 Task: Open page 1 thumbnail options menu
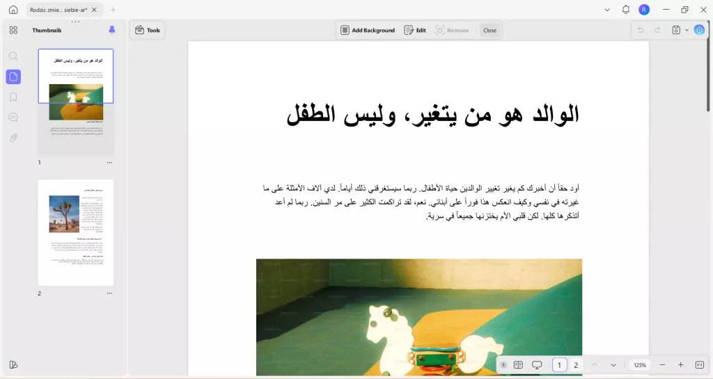click(x=109, y=163)
